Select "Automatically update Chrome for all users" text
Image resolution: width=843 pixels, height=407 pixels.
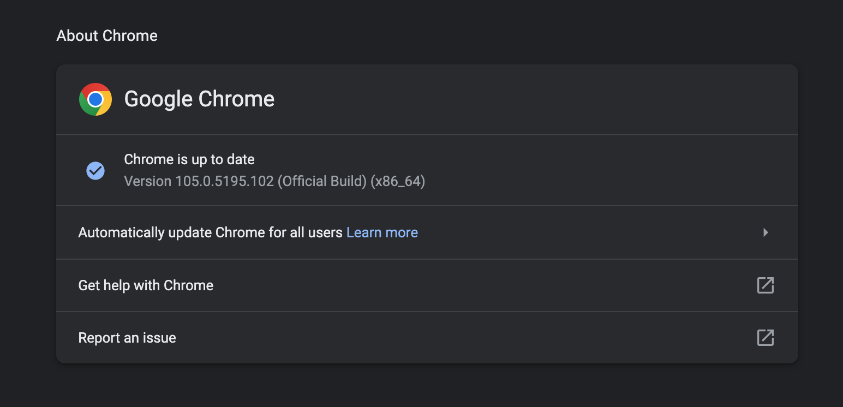tap(210, 232)
